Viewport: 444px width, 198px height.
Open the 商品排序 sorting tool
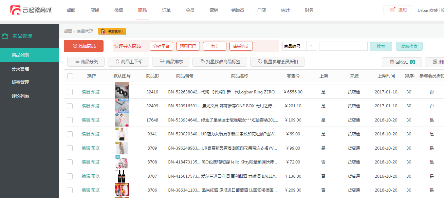(x=170, y=62)
